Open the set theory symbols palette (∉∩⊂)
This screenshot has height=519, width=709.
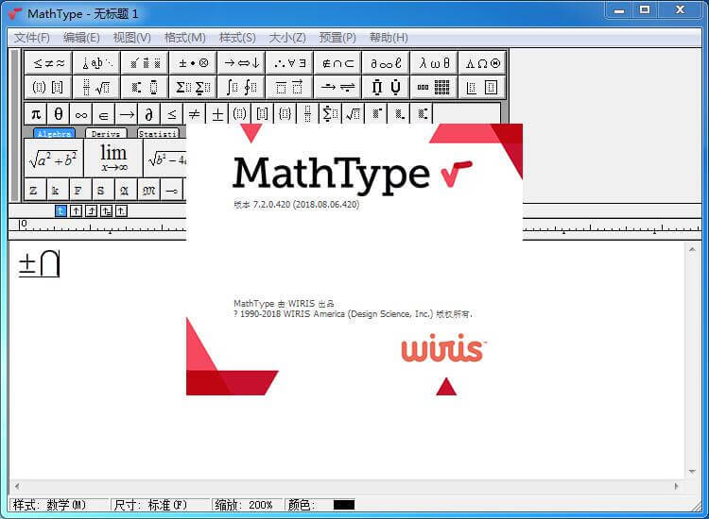point(337,63)
